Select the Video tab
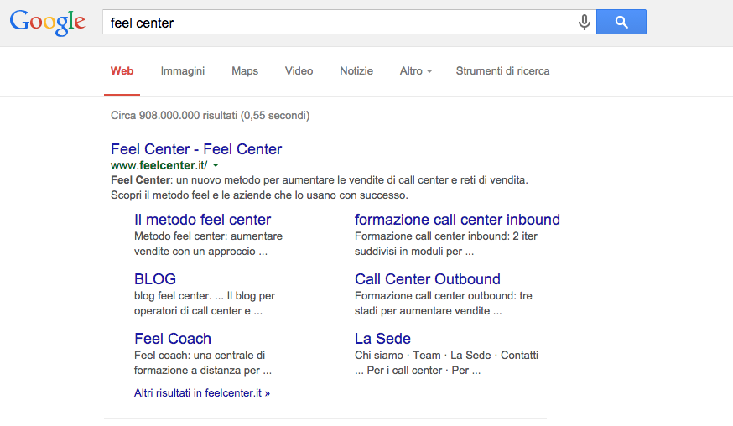 coord(299,71)
